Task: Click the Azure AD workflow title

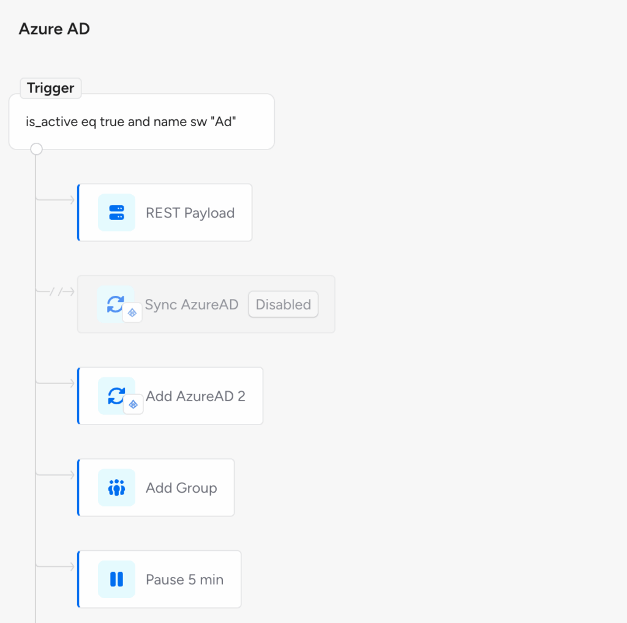Action: pyautogui.click(x=54, y=29)
